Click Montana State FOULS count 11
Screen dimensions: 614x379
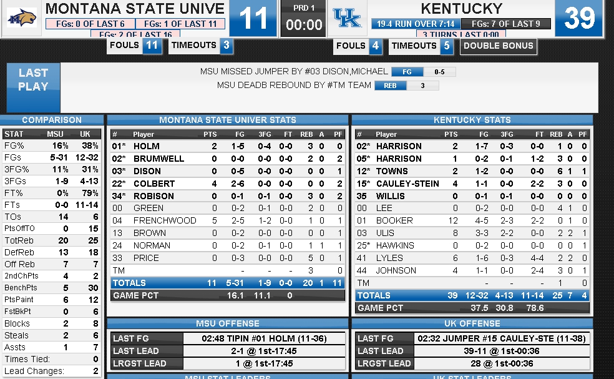(152, 46)
